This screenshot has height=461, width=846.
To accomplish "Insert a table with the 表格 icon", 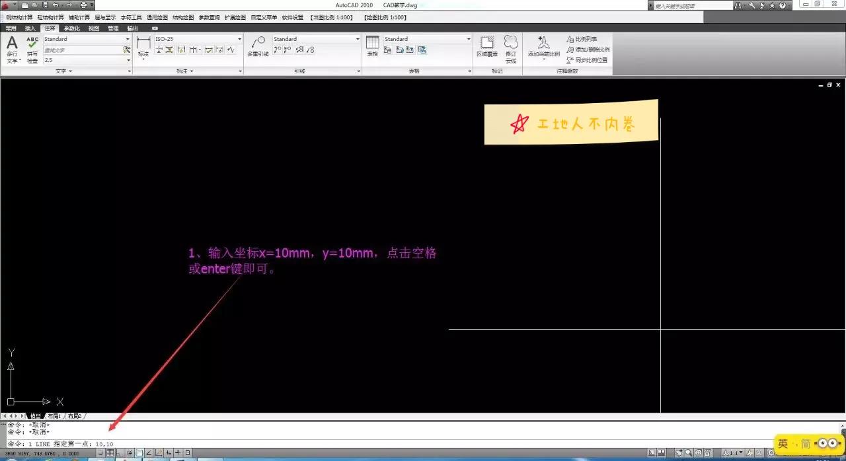I will click(x=373, y=46).
